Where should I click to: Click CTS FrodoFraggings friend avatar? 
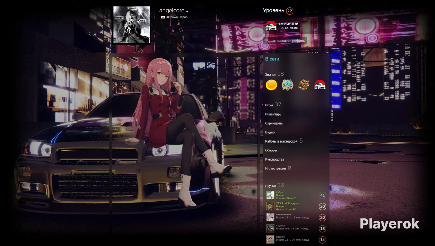tap(270, 206)
